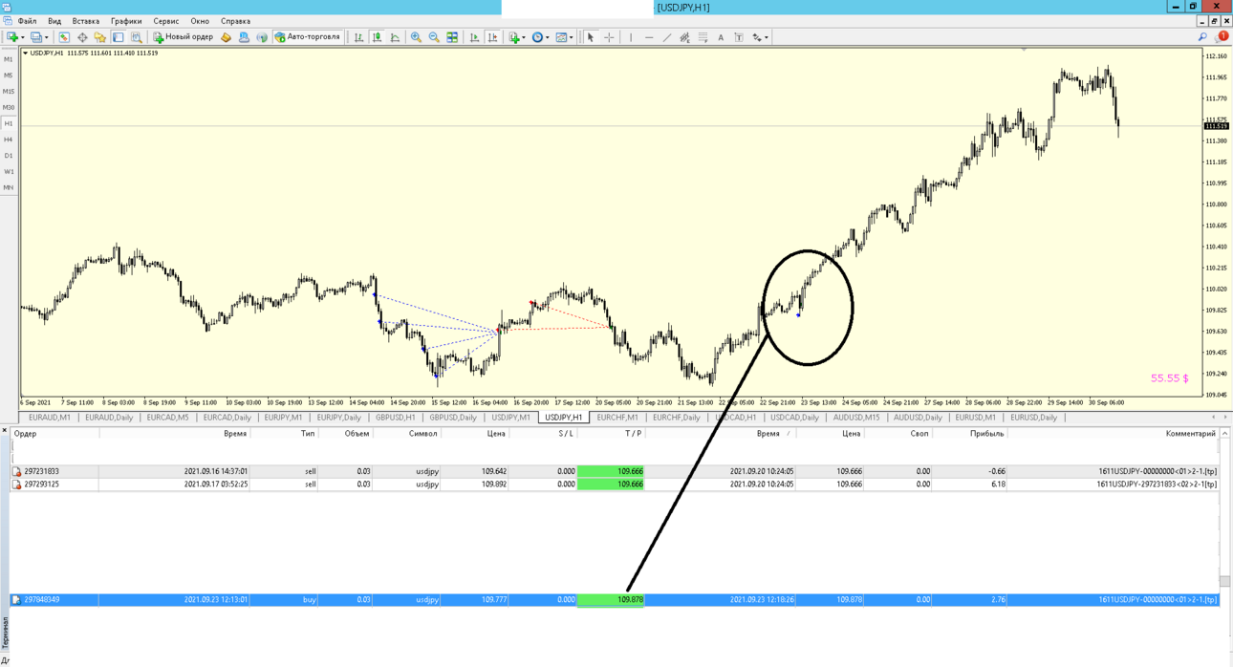Image resolution: width=1233 pixels, height=667 pixels.
Task: Switch chart to line chart icon
Action: pyautogui.click(x=395, y=37)
